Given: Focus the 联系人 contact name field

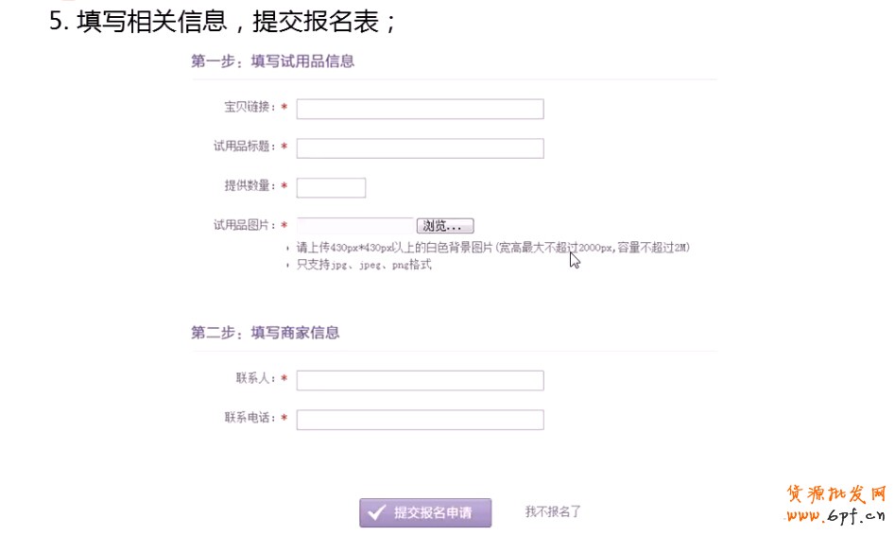Looking at the screenshot, I should point(420,380).
